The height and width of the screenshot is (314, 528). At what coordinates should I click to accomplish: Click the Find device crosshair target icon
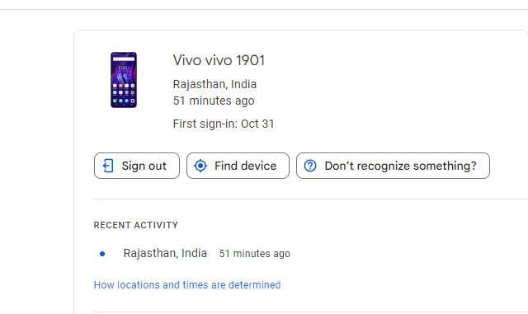[x=200, y=166]
